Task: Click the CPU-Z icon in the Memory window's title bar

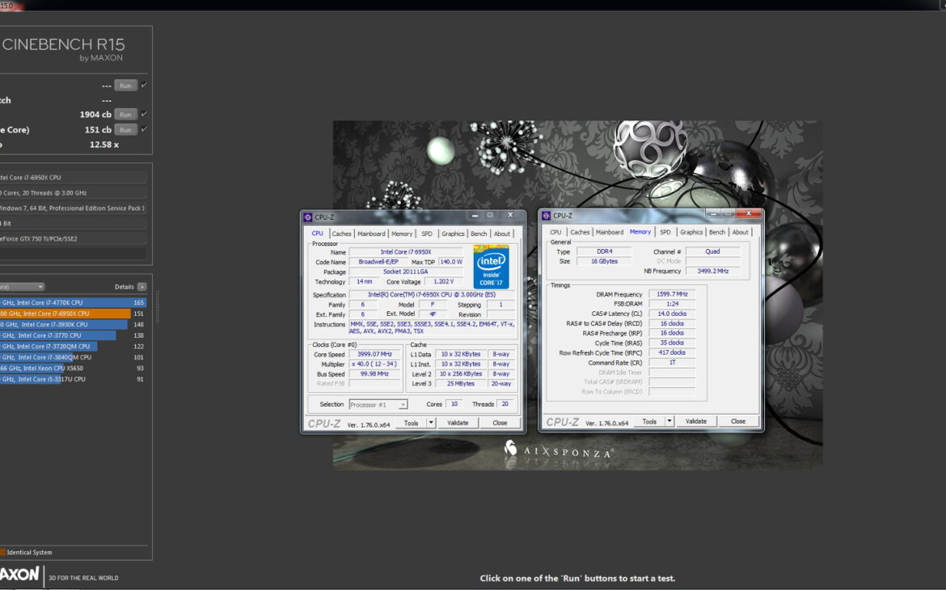Action: pyautogui.click(x=547, y=216)
